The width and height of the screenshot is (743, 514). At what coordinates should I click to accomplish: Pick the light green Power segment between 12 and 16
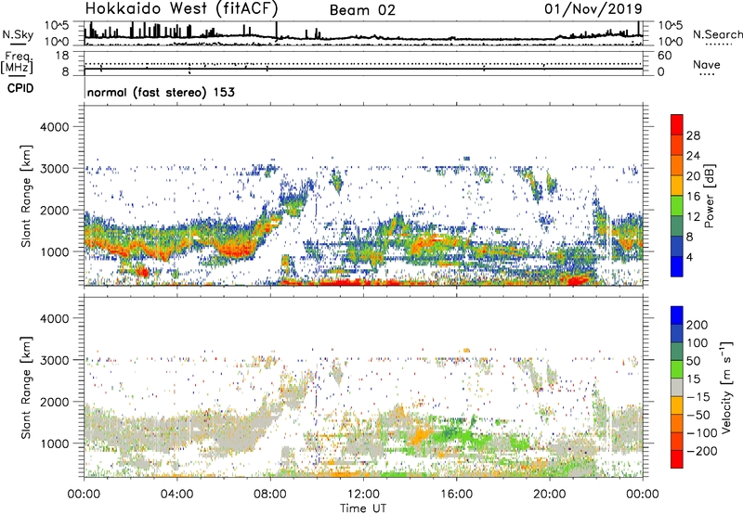677,205
